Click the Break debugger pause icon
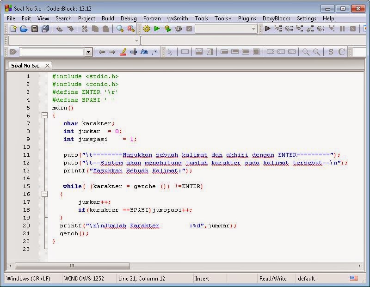The image size is (370, 287). click(342, 29)
